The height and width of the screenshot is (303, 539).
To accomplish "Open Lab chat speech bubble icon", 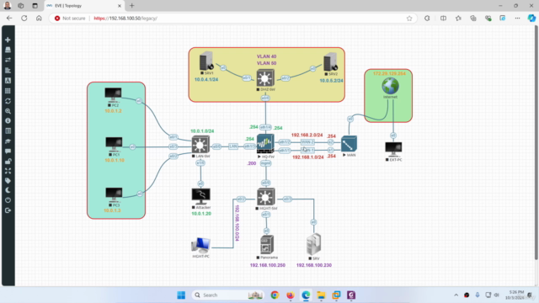I will (x=8, y=151).
